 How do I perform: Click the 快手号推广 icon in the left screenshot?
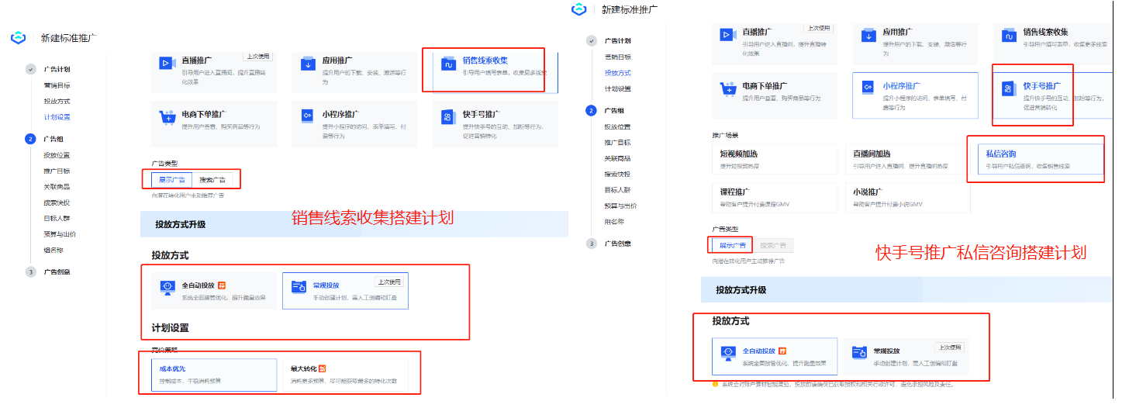tap(447, 116)
